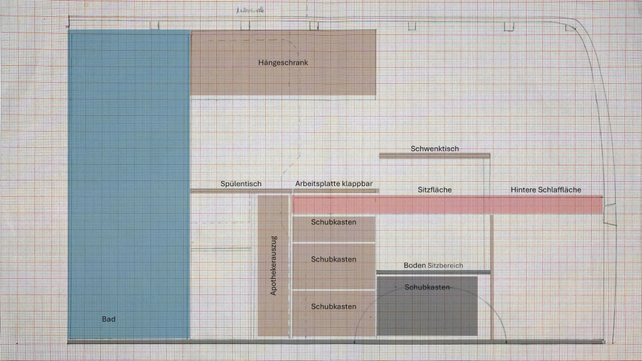Image resolution: width=642 pixels, height=361 pixels.
Task: Select the "Bad" text label
Action: 108,319
